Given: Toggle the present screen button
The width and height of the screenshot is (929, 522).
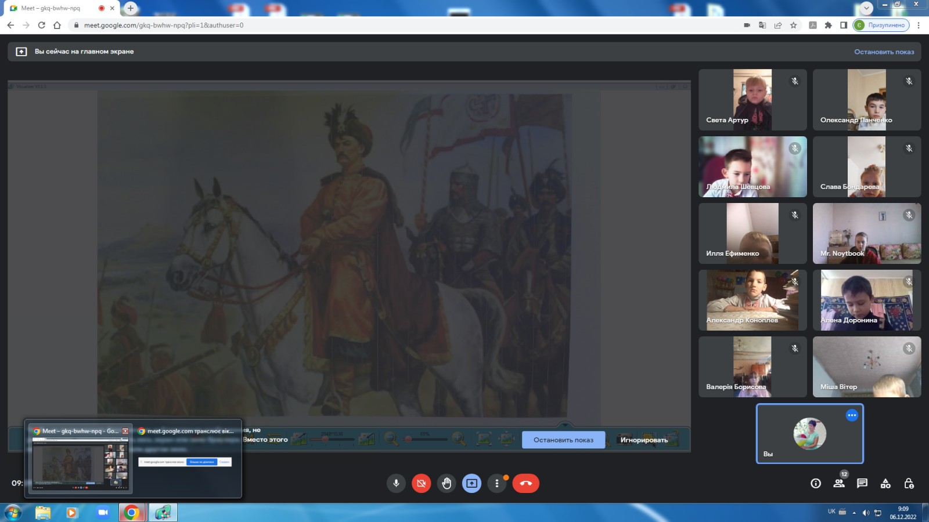Looking at the screenshot, I should point(471,483).
